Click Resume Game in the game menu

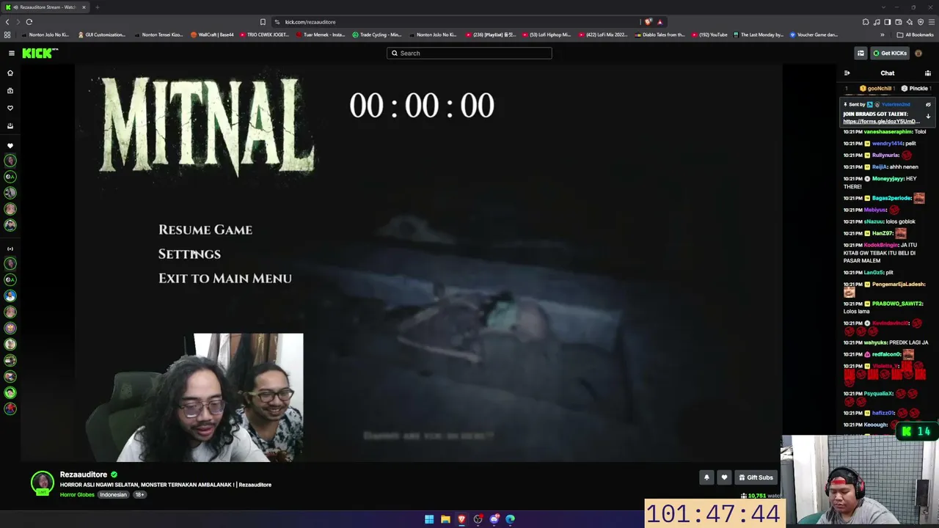pos(205,230)
